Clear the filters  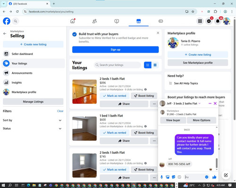[60, 111]
